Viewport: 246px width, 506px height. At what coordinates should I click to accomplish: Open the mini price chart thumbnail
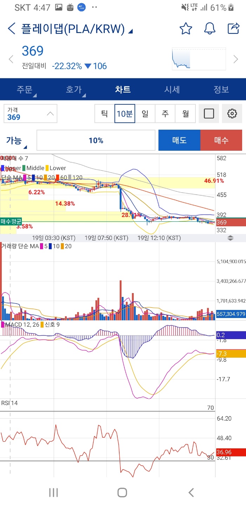(199, 59)
